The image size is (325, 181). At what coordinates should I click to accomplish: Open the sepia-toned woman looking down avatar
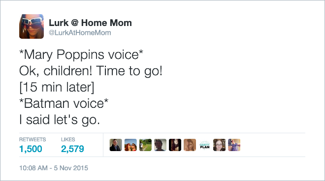tap(190, 145)
